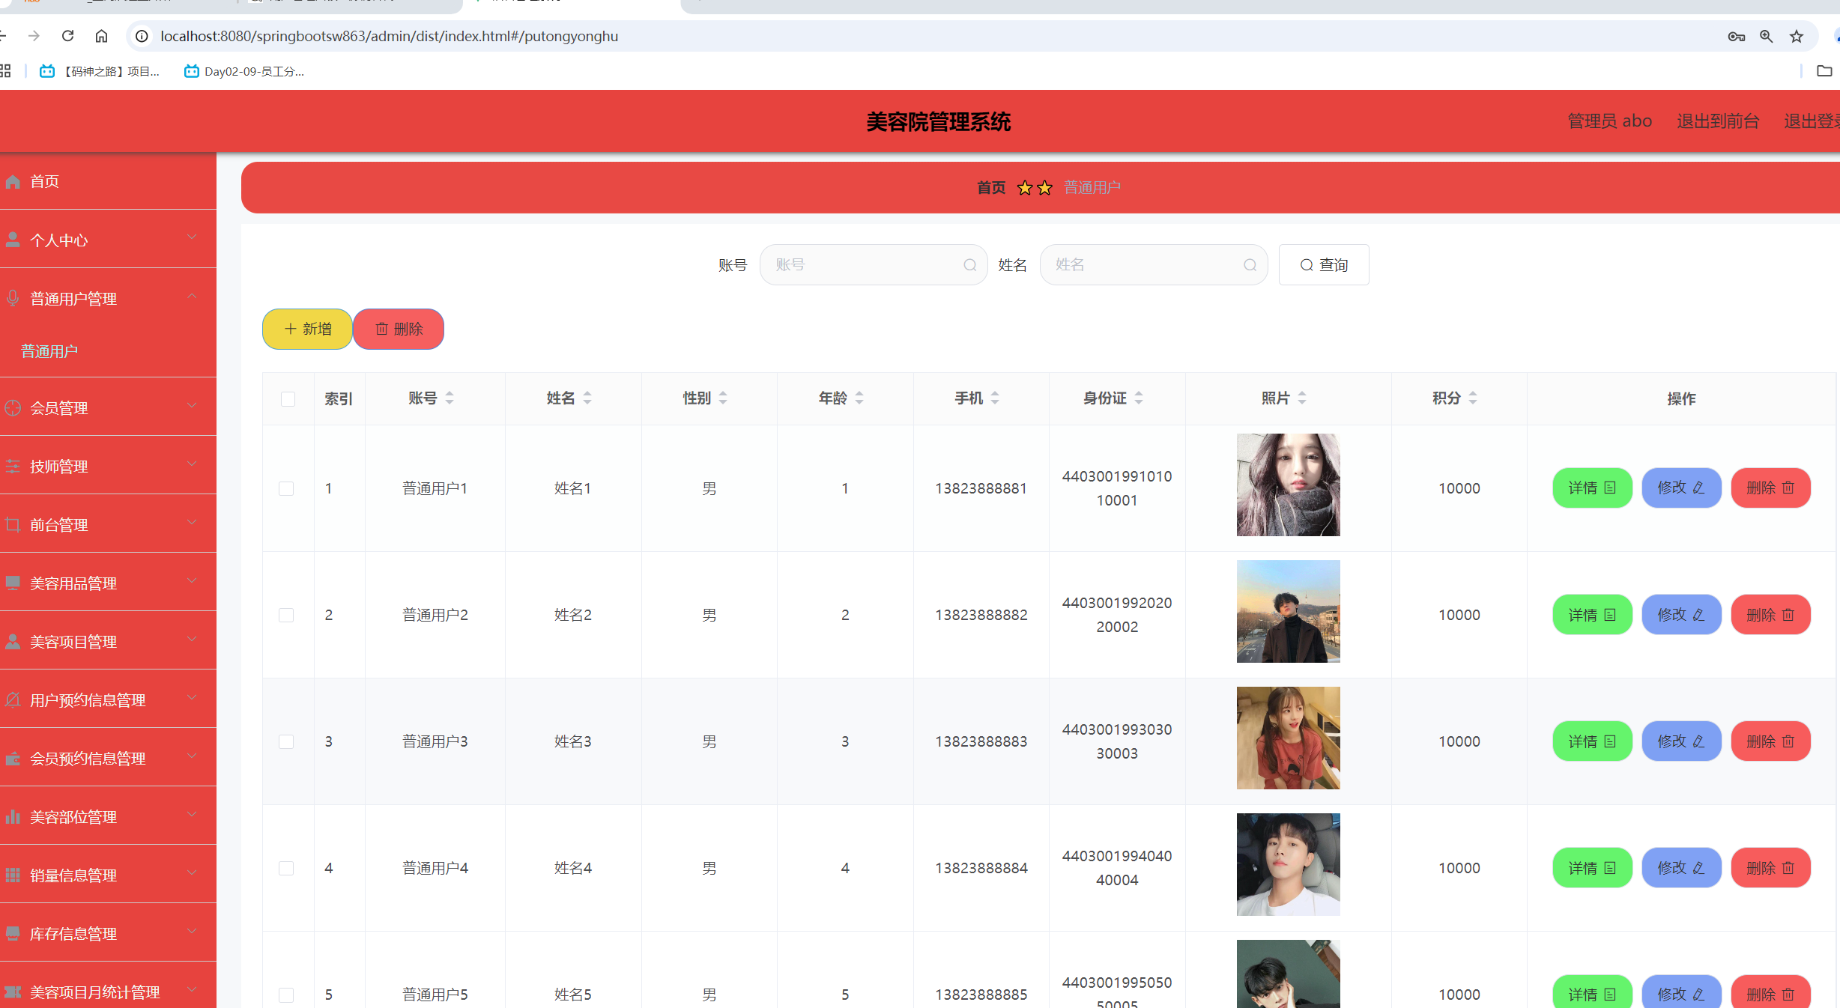Click the search icon inside 账号 field
Screen dimensions: 1840x1008
970,265
